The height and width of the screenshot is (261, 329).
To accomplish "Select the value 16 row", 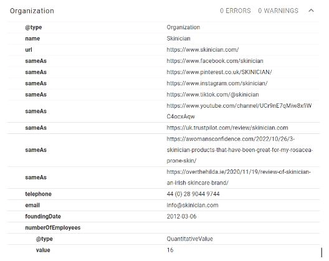I will click(163, 250).
